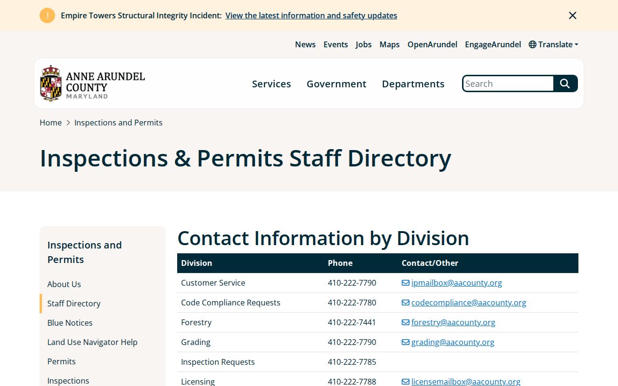Email codecompliance@aacounty.org
This screenshot has width=618, height=386.
(x=469, y=303)
